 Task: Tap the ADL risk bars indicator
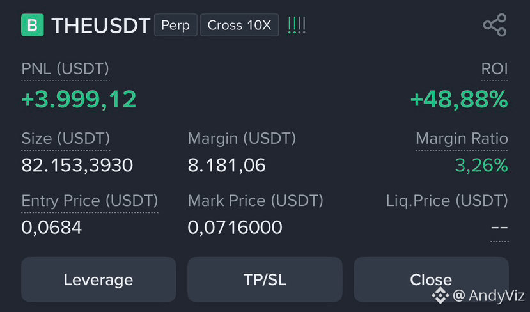(297, 26)
